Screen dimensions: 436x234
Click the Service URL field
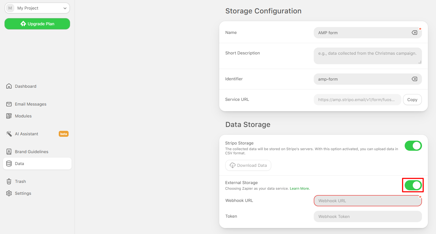pos(357,100)
